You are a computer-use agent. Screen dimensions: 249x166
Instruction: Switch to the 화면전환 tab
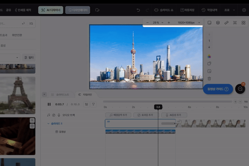click(17, 35)
